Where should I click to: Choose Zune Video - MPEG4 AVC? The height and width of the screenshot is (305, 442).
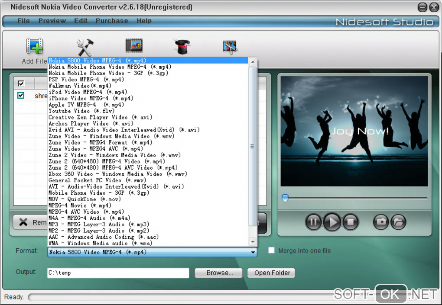[148, 148]
